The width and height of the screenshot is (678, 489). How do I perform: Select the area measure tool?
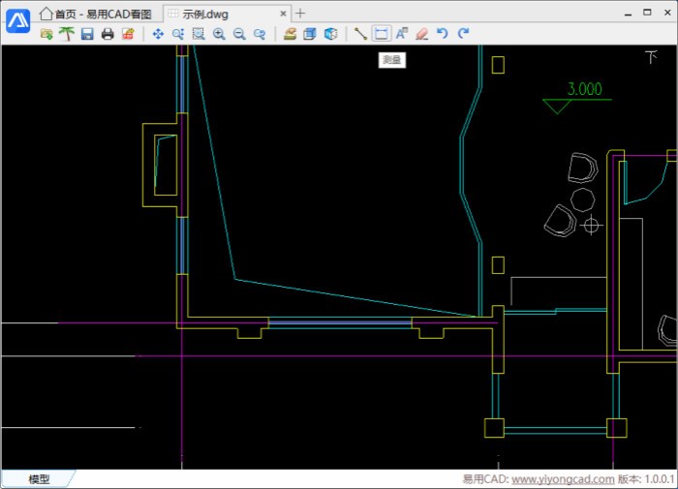(x=381, y=34)
